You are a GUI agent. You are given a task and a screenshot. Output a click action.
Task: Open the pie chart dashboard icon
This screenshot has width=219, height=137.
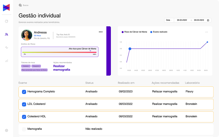point(6,21)
